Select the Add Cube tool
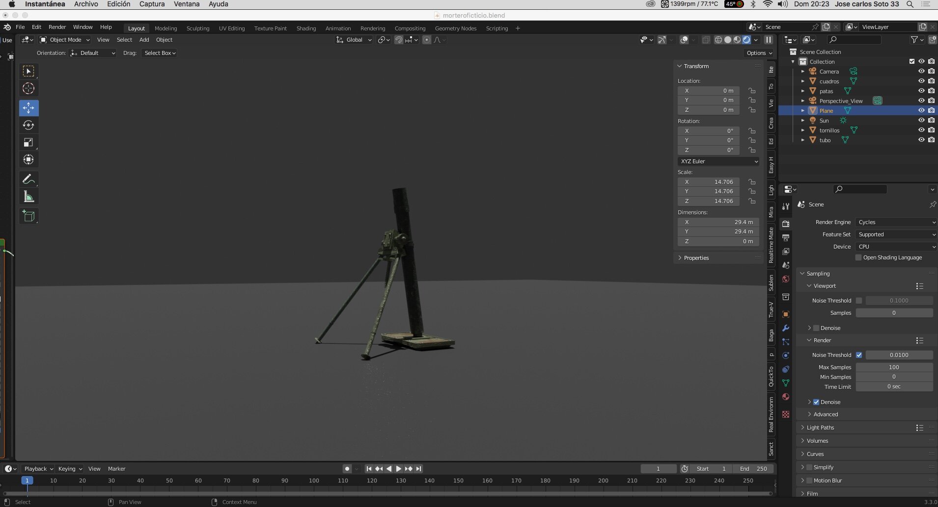This screenshot has height=507, width=938. click(x=28, y=216)
